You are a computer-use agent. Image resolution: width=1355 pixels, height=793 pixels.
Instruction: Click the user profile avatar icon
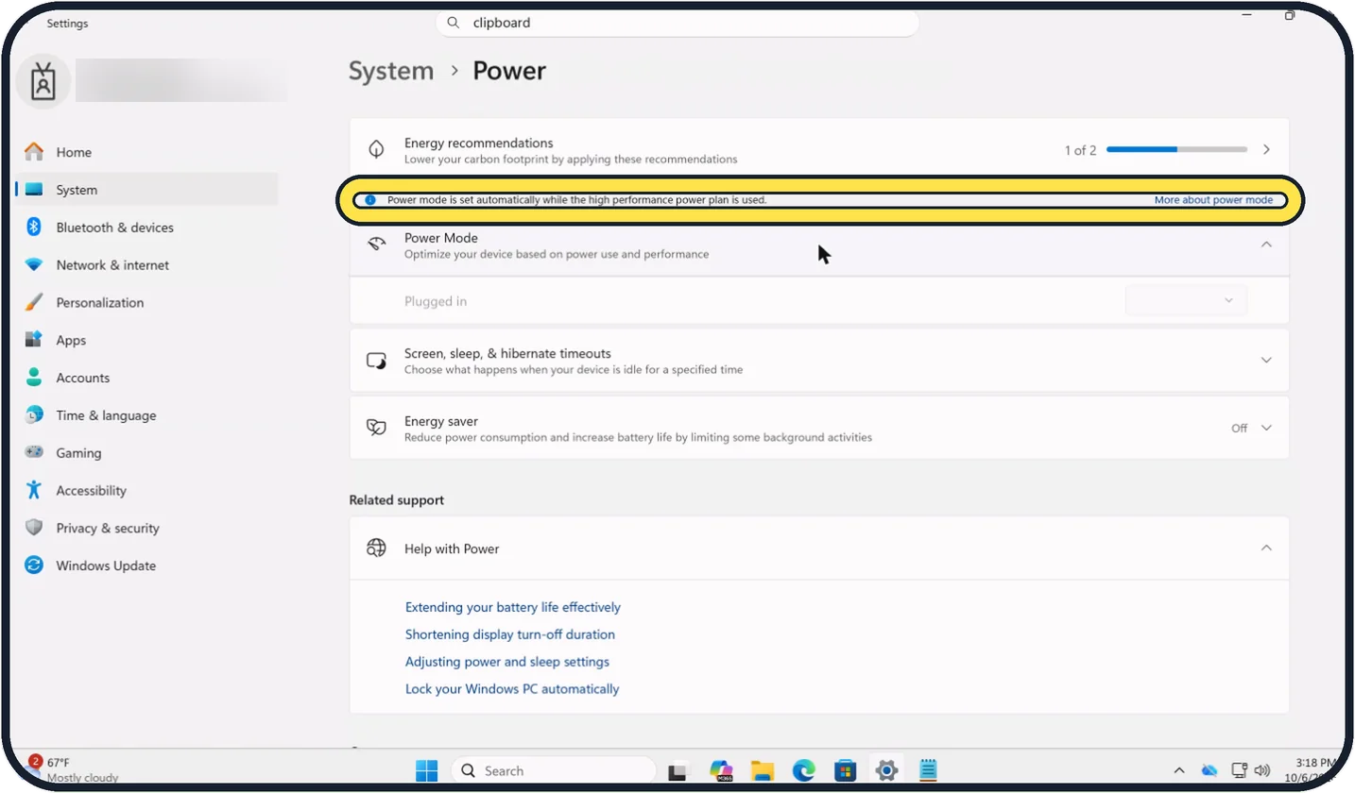[43, 82]
